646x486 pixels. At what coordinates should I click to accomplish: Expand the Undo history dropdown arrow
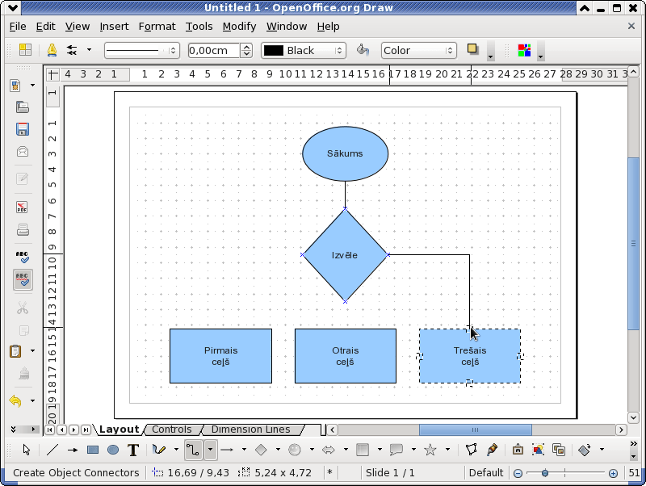[x=32, y=400]
